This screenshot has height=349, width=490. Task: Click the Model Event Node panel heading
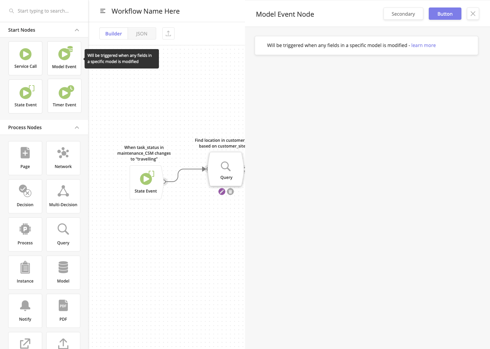coord(285,14)
